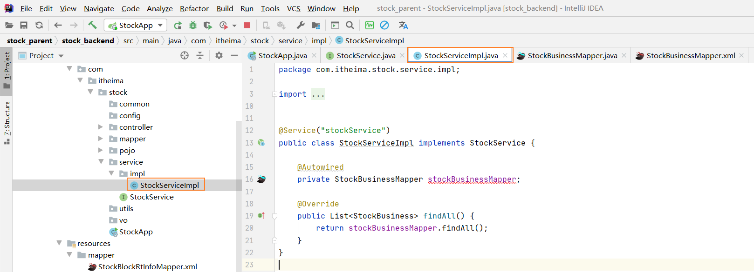Open the StockApp run configuration dropdown

click(135, 25)
